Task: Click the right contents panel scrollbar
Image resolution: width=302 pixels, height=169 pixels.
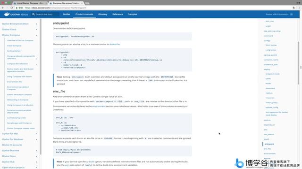Action: (x=299, y=62)
